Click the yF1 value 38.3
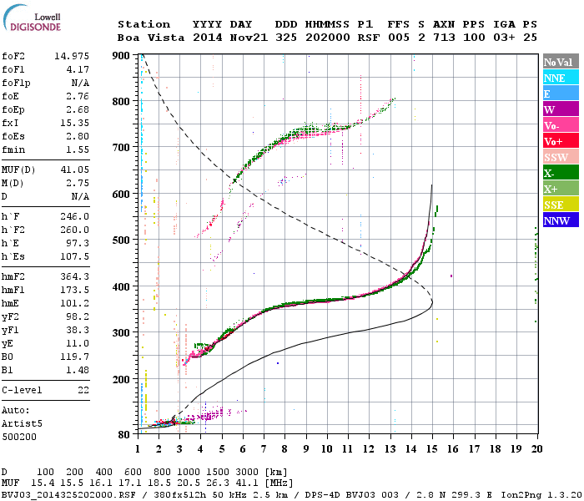584x501 pixels. tap(78, 331)
